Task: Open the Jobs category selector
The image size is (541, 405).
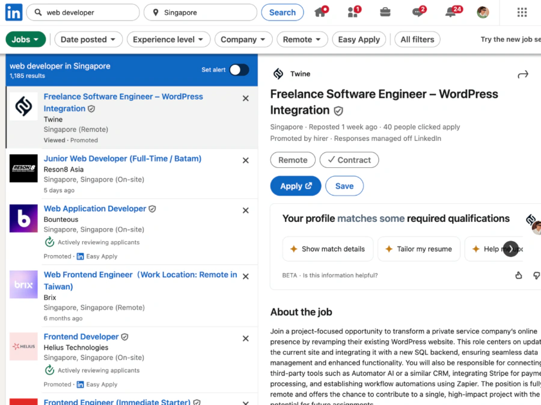Action: coord(25,38)
